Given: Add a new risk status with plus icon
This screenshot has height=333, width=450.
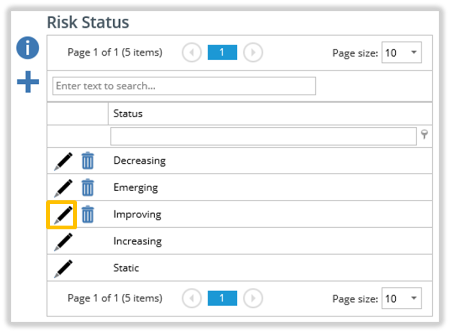Looking at the screenshot, I should [28, 82].
